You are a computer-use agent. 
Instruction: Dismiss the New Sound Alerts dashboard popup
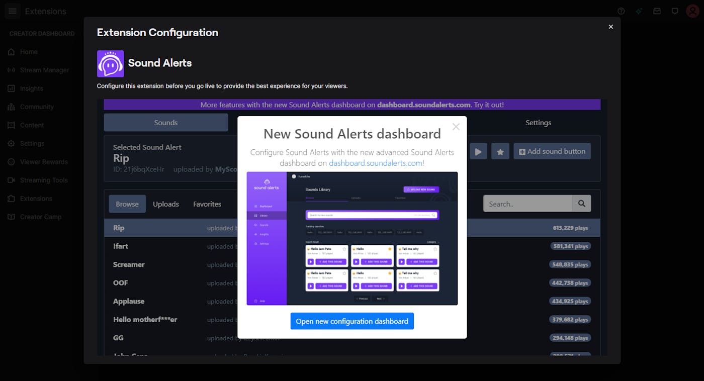point(456,127)
